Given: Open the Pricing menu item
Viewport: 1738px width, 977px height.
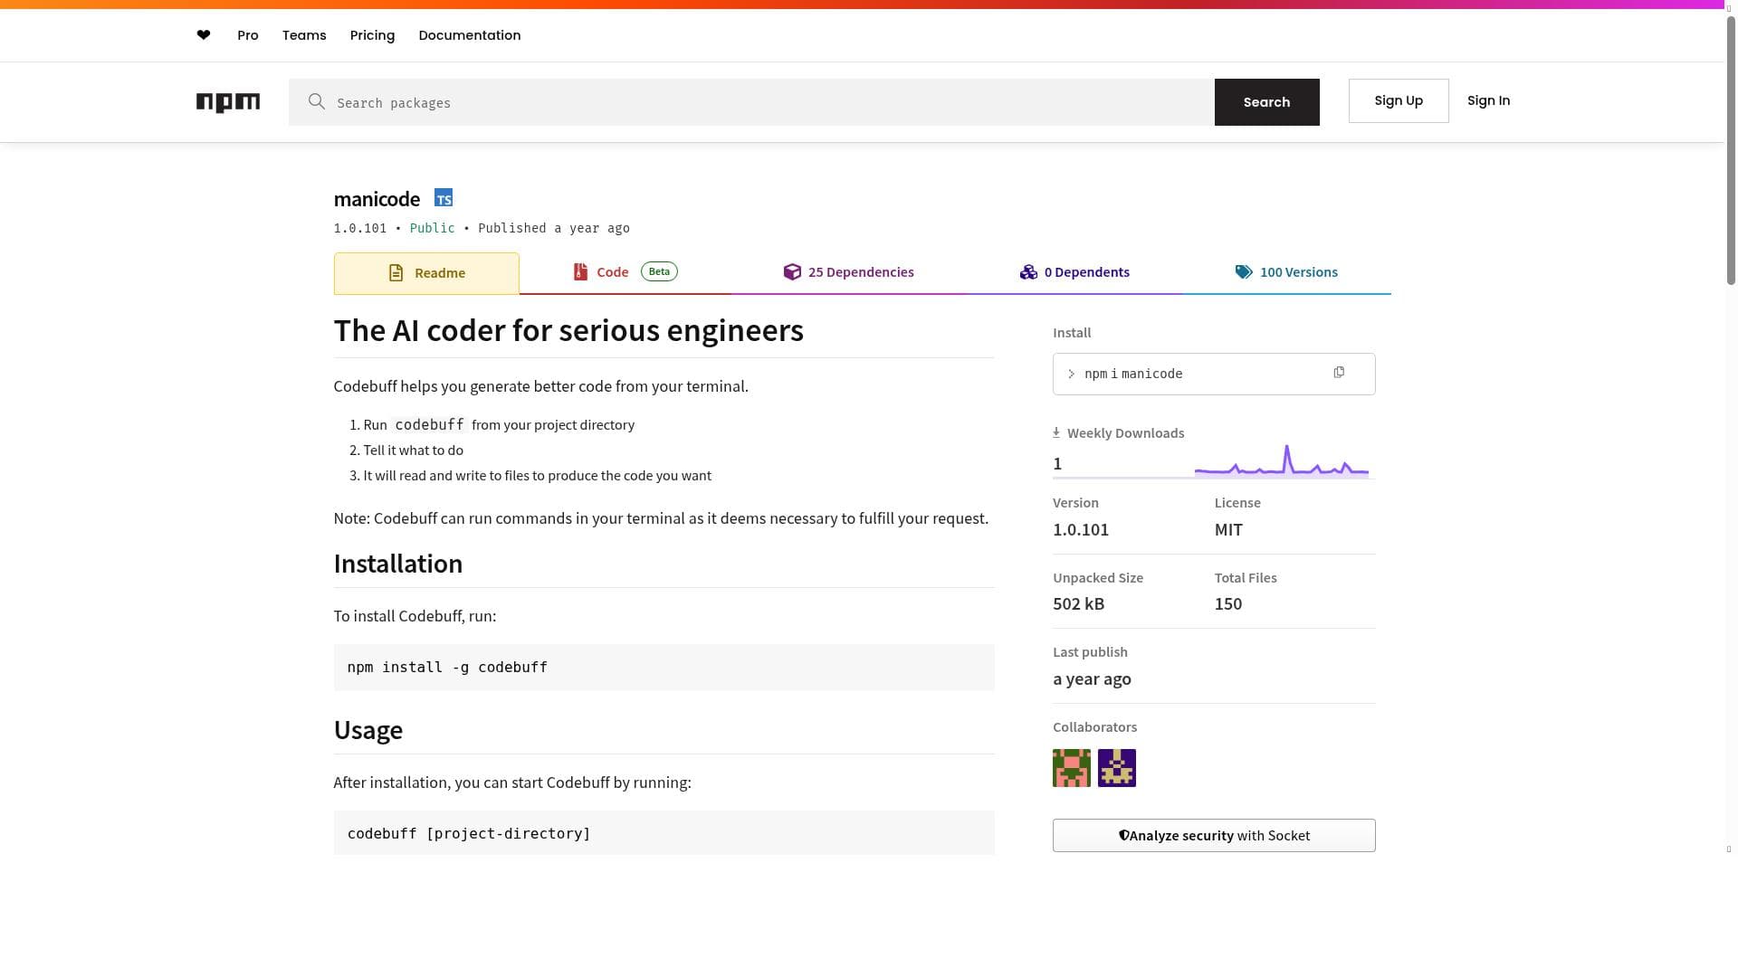Looking at the screenshot, I should (x=372, y=35).
